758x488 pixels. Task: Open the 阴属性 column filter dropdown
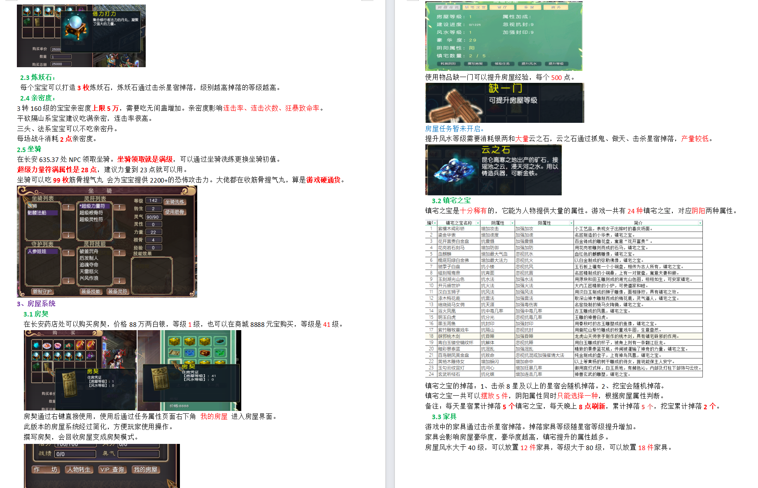pyautogui.click(x=512, y=223)
